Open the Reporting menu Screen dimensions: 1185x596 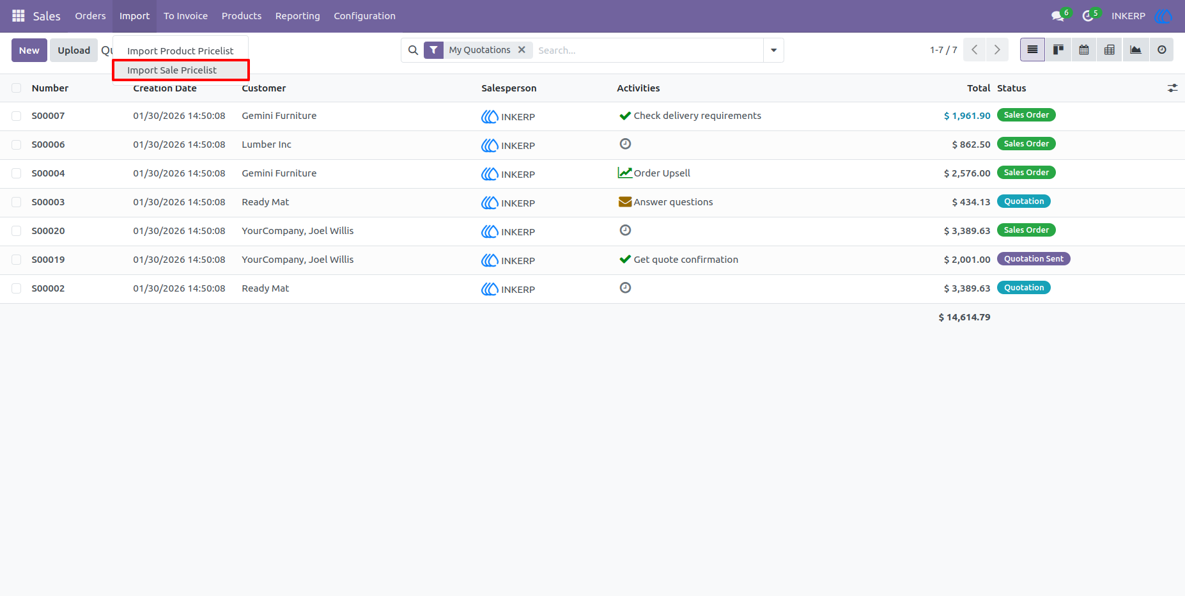[297, 16]
